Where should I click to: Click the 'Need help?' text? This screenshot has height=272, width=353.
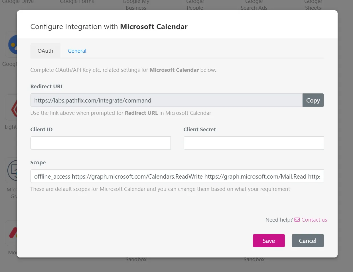pos(279,220)
